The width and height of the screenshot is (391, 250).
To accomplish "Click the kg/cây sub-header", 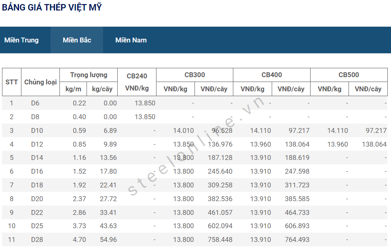I will (102, 89).
